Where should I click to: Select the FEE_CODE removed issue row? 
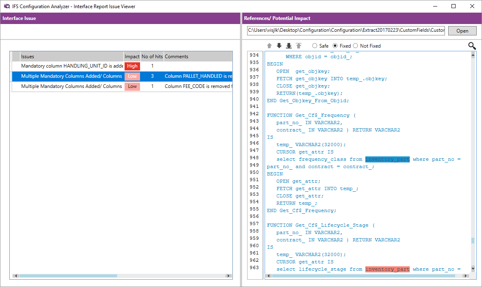(72, 86)
